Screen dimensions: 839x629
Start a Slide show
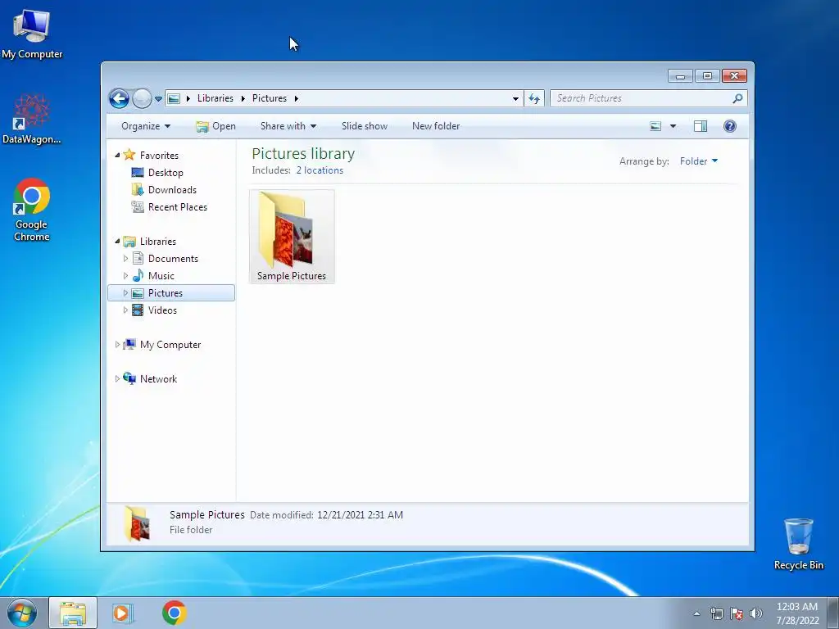point(365,126)
